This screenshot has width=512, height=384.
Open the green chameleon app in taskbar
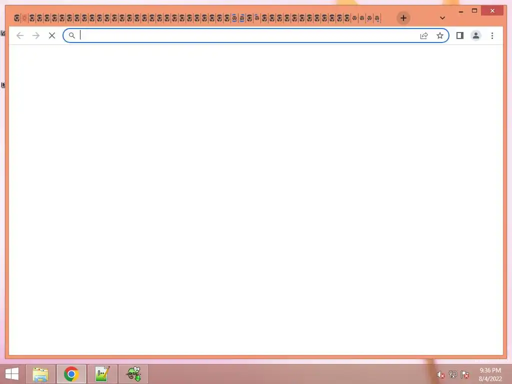[x=133, y=374]
